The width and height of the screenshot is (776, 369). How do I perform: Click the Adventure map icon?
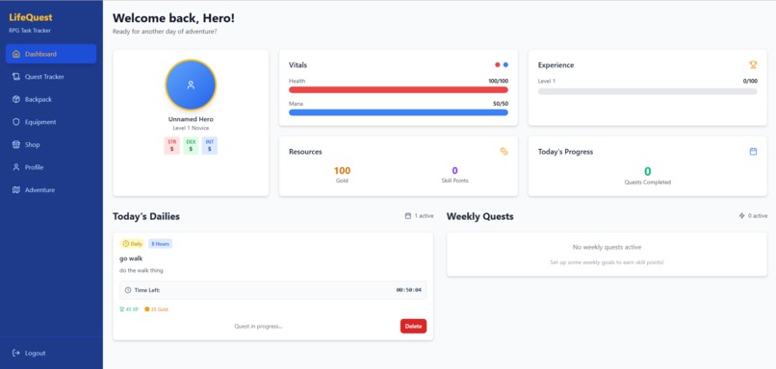pos(16,190)
